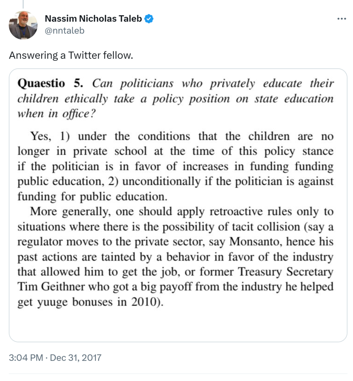Viewport: 353px width, 381px height.
Task: Open the tweet's three-dot more options menu
Action: tap(341, 19)
